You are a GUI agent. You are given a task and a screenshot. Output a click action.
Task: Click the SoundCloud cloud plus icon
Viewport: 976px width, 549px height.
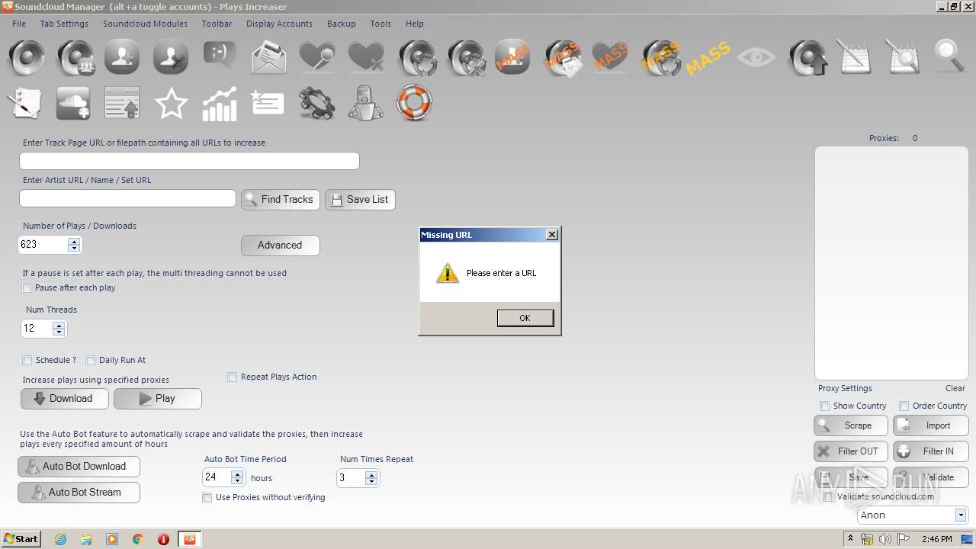pyautogui.click(x=73, y=103)
